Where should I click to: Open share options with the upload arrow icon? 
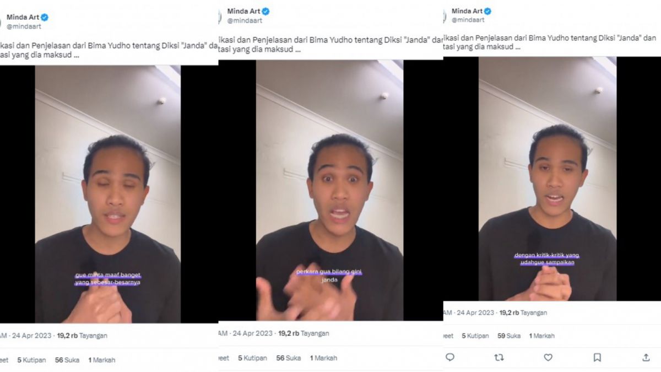(x=646, y=358)
